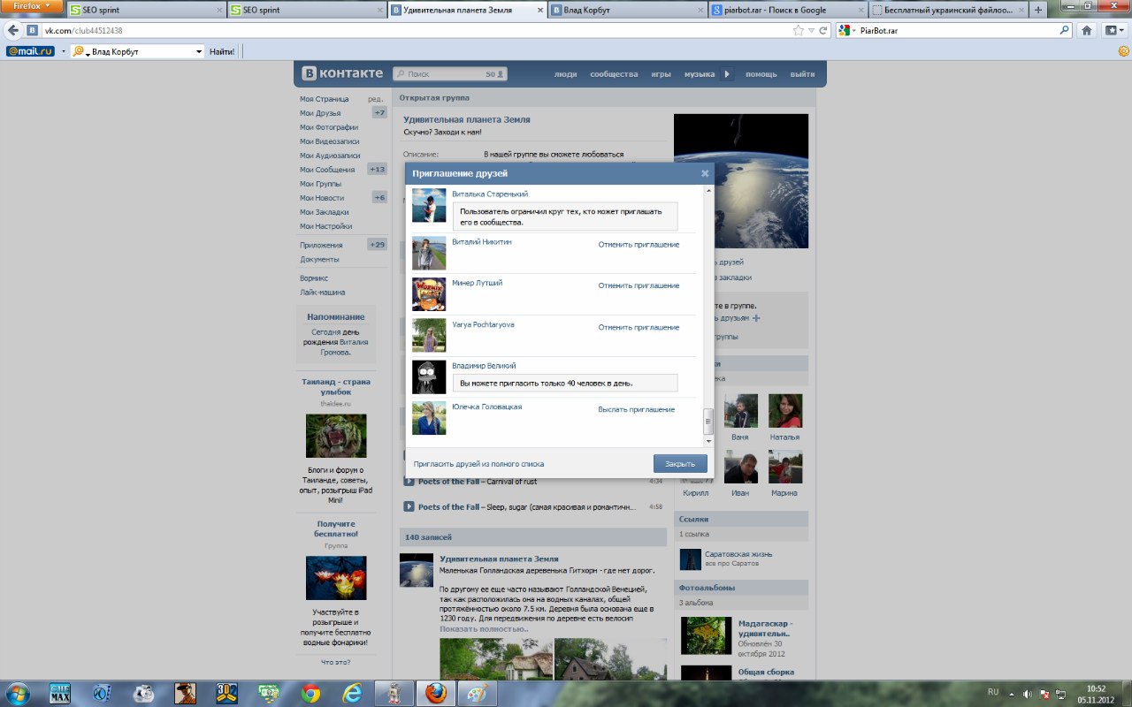Click the VK search field Поиск

pos(450,74)
